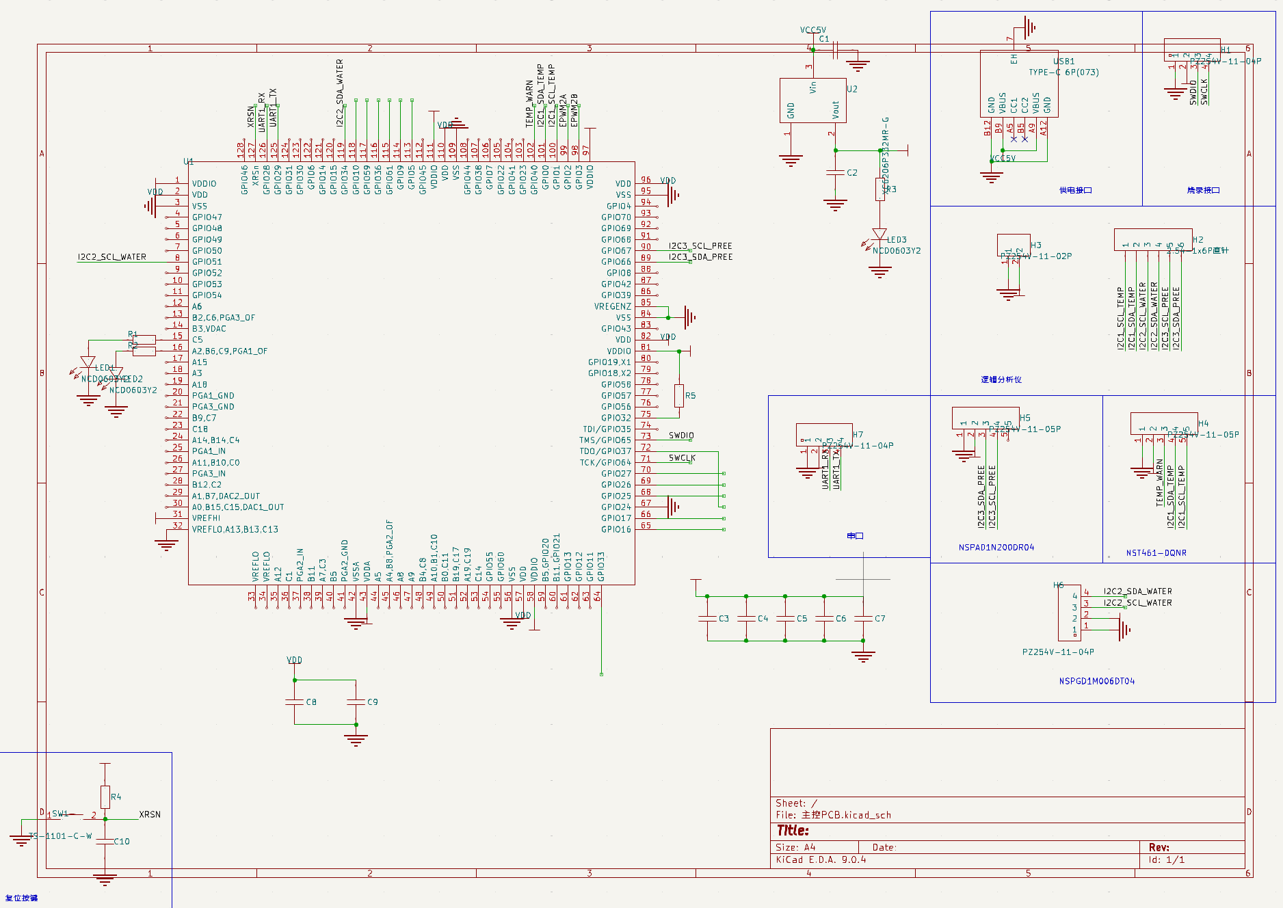This screenshot has width=1283, height=908.
Task: Click the I2C3_SCL_PREE net label by pin 90
Action: coord(700,246)
